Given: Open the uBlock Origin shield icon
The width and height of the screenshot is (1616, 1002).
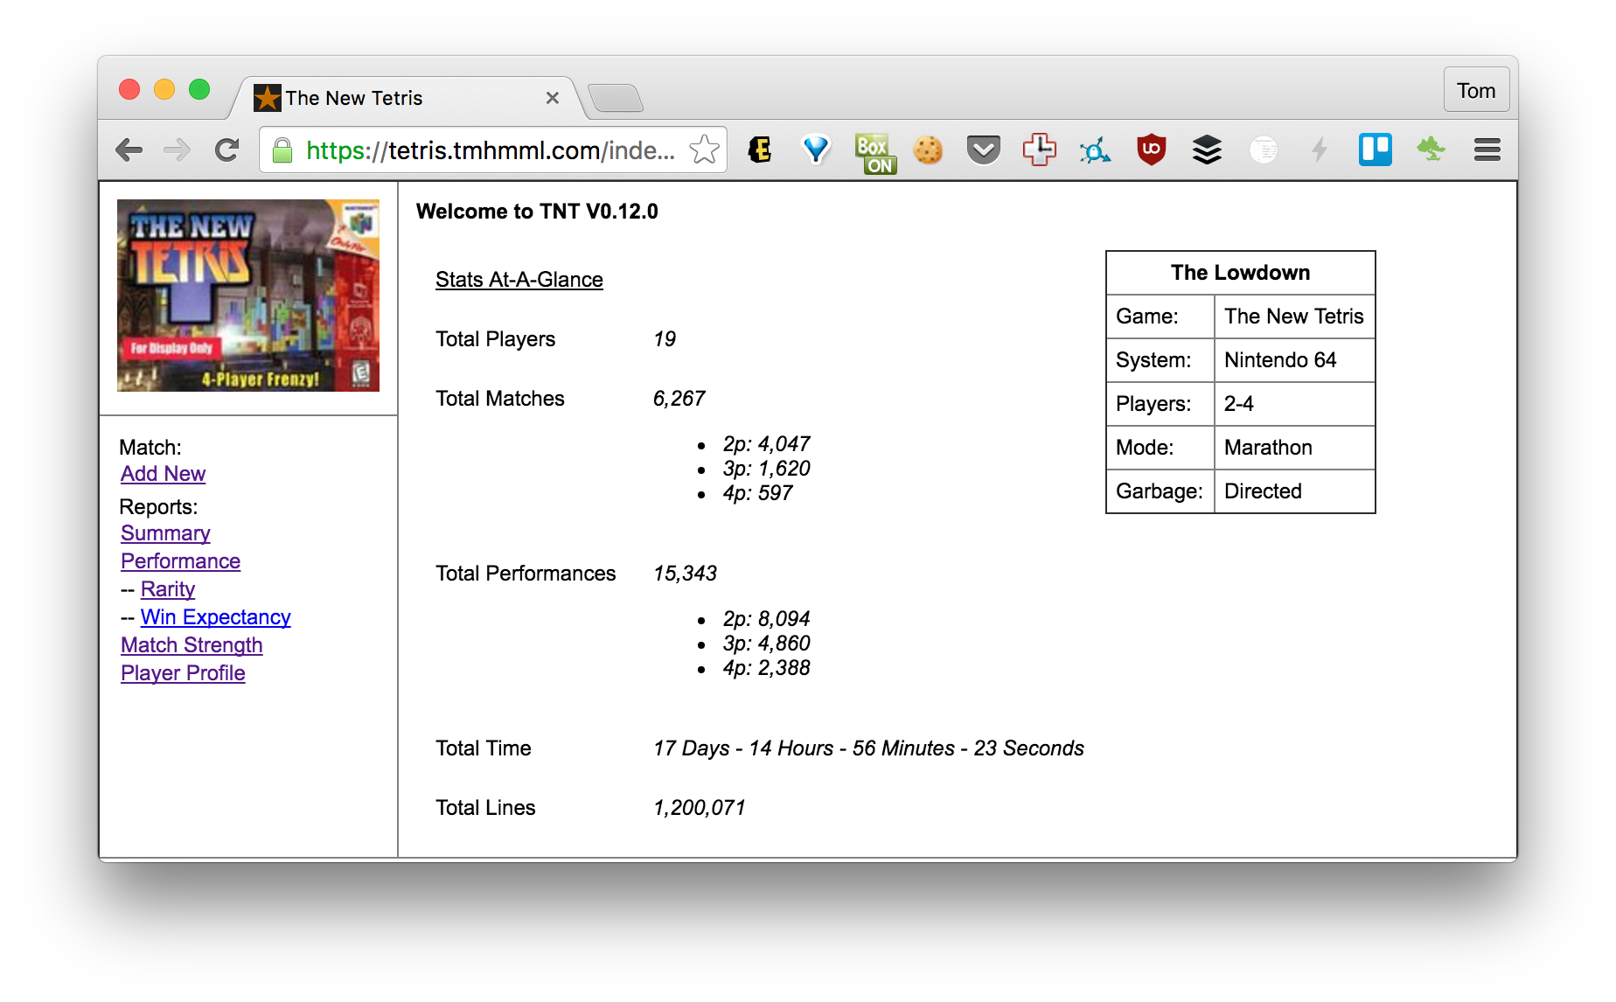Looking at the screenshot, I should tap(1152, 150).
